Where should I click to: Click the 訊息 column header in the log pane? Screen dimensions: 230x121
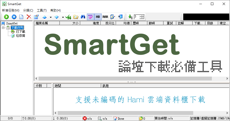[165, 86]
